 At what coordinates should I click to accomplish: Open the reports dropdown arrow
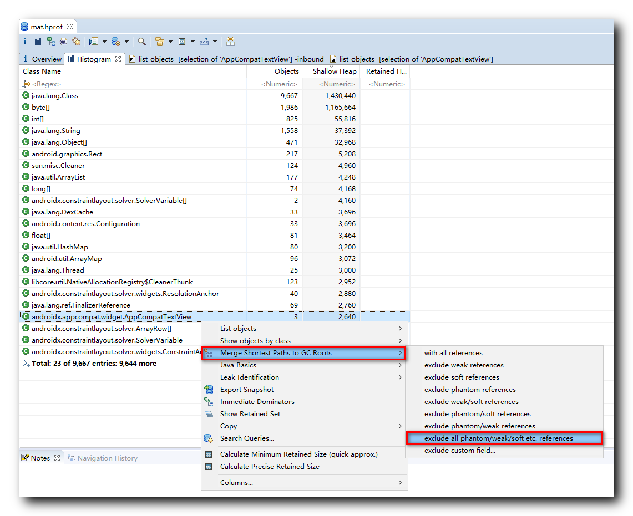104,42
